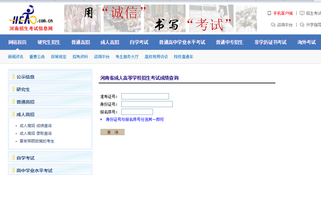Open the 院校直通车 link

coord(183,57)
